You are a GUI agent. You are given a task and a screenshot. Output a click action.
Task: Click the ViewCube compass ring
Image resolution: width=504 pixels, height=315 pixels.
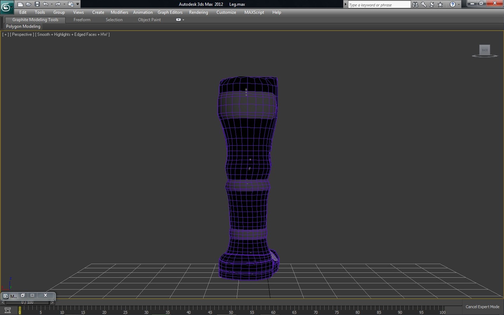tap(484, 56)
